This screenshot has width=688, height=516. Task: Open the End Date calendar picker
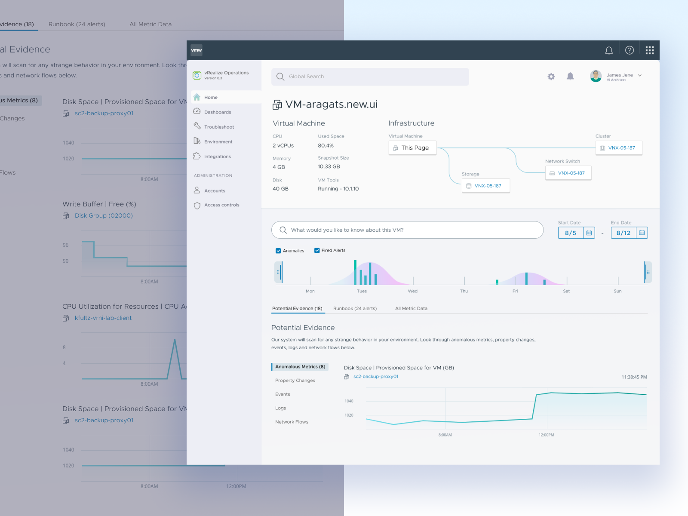(x=642, y=233)
